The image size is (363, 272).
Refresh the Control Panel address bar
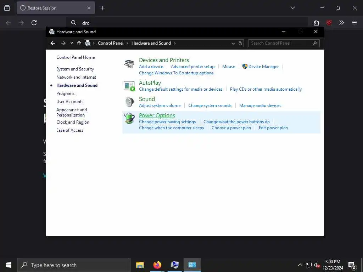tap(240, 43)
